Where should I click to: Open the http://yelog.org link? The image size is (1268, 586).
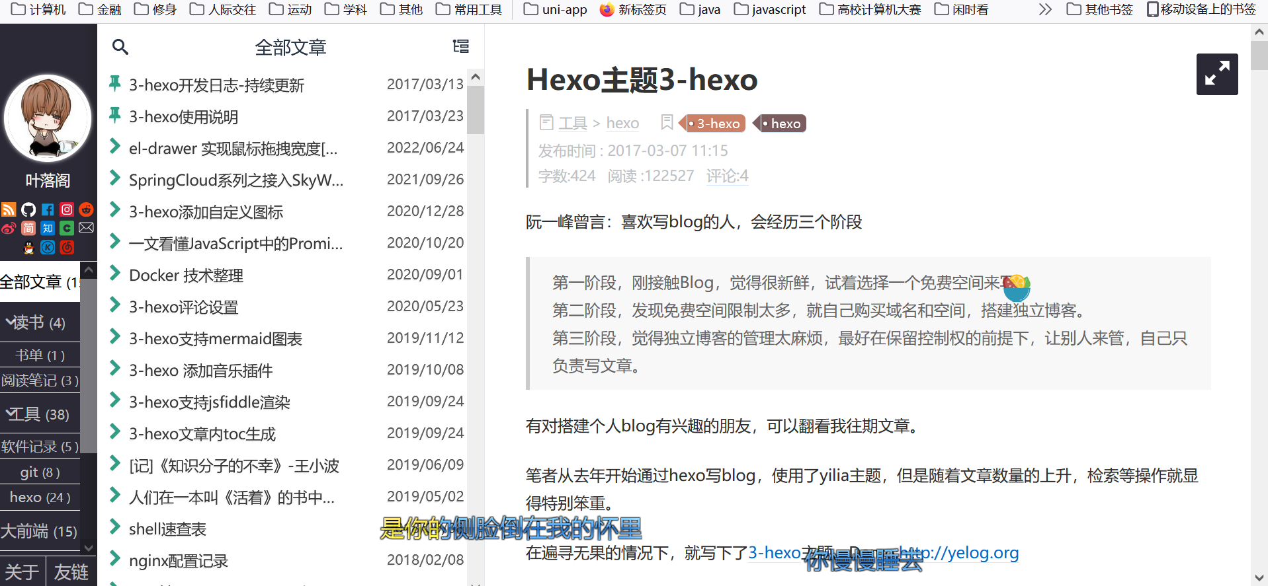[x=958, y=552]
